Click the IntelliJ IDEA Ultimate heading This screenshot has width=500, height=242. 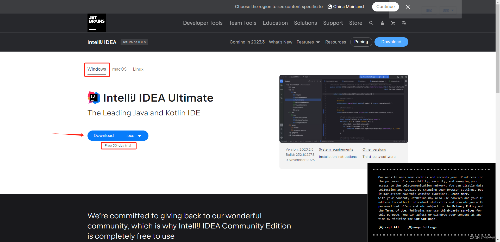158,98
